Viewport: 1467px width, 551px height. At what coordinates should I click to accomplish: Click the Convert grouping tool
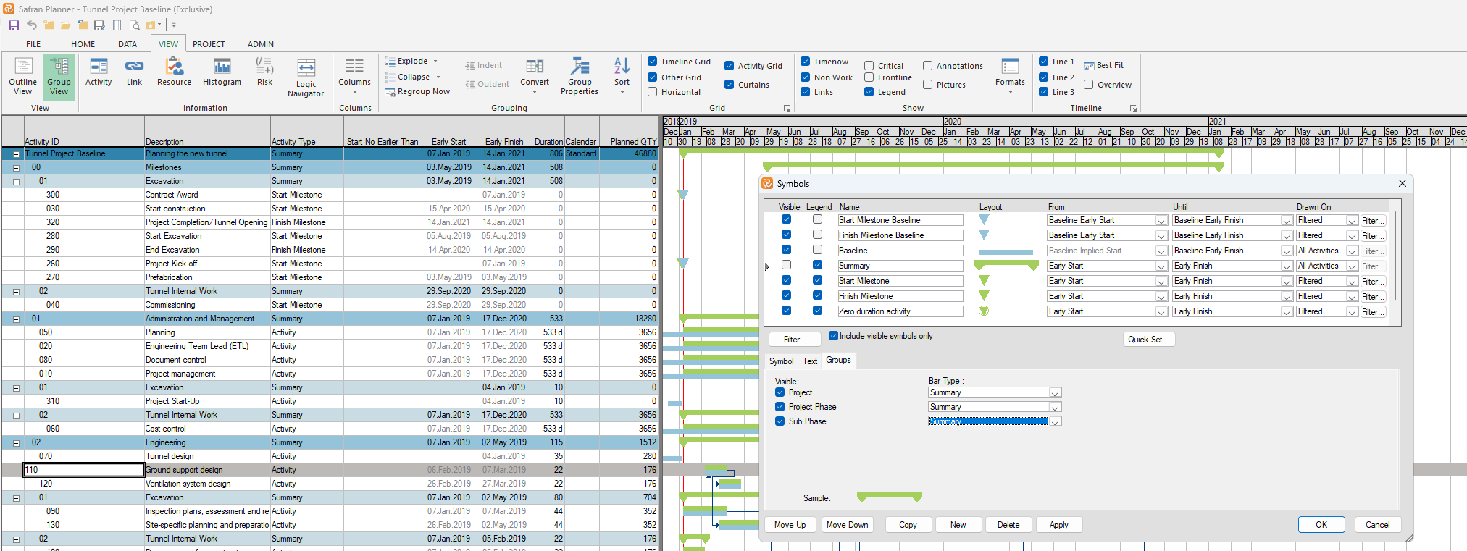tap(535, 75)
